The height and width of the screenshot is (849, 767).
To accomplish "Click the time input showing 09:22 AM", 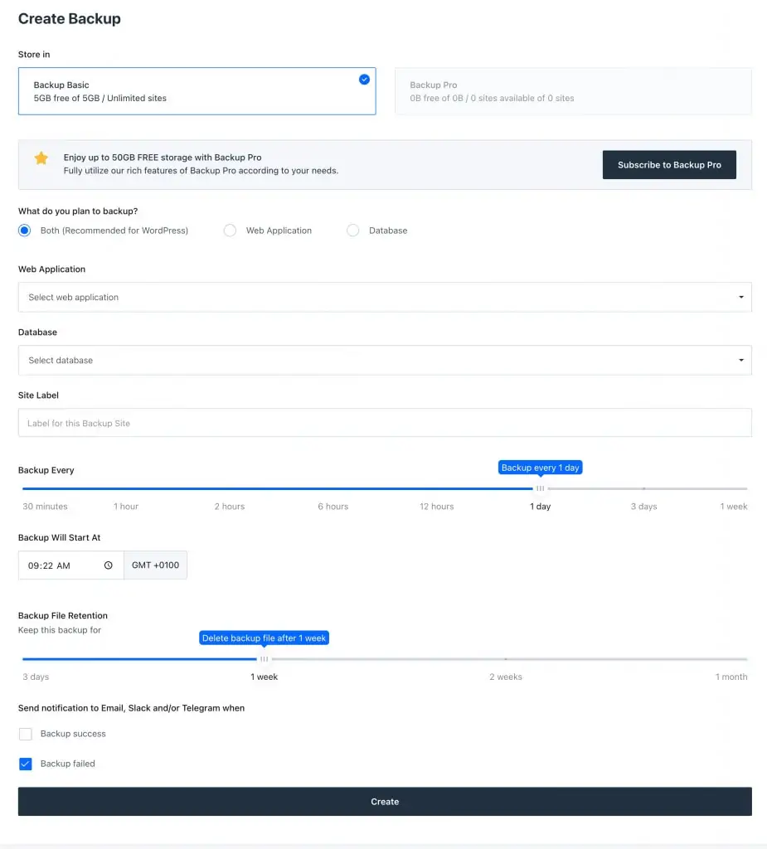I will (x=58, y=565).
